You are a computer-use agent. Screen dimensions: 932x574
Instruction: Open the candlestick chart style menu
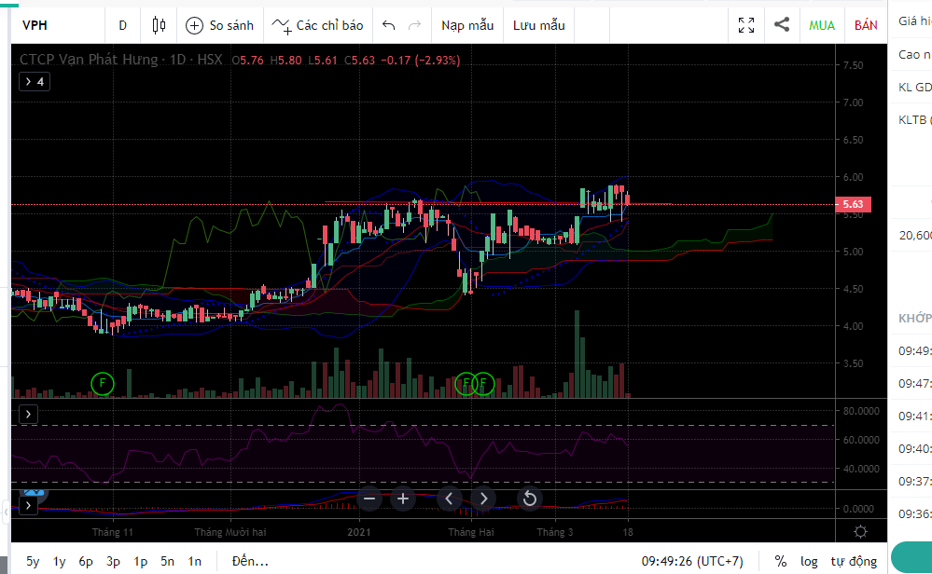pyautogui.click(x=159, y=25)
